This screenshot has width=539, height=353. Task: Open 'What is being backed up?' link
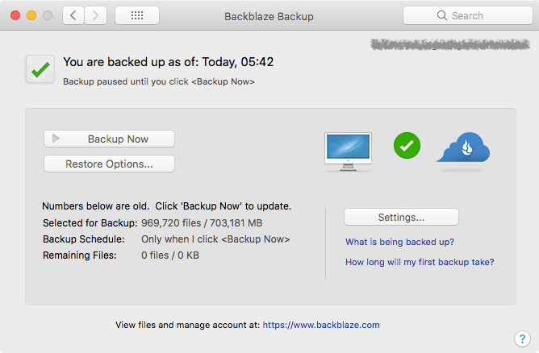pyautogui.click(x=399, y=242)
